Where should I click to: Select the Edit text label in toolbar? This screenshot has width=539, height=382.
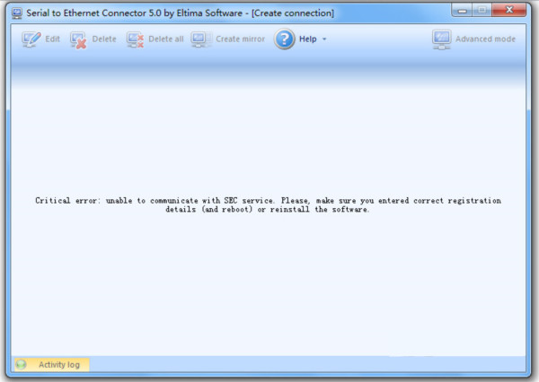tap(53, 39)
